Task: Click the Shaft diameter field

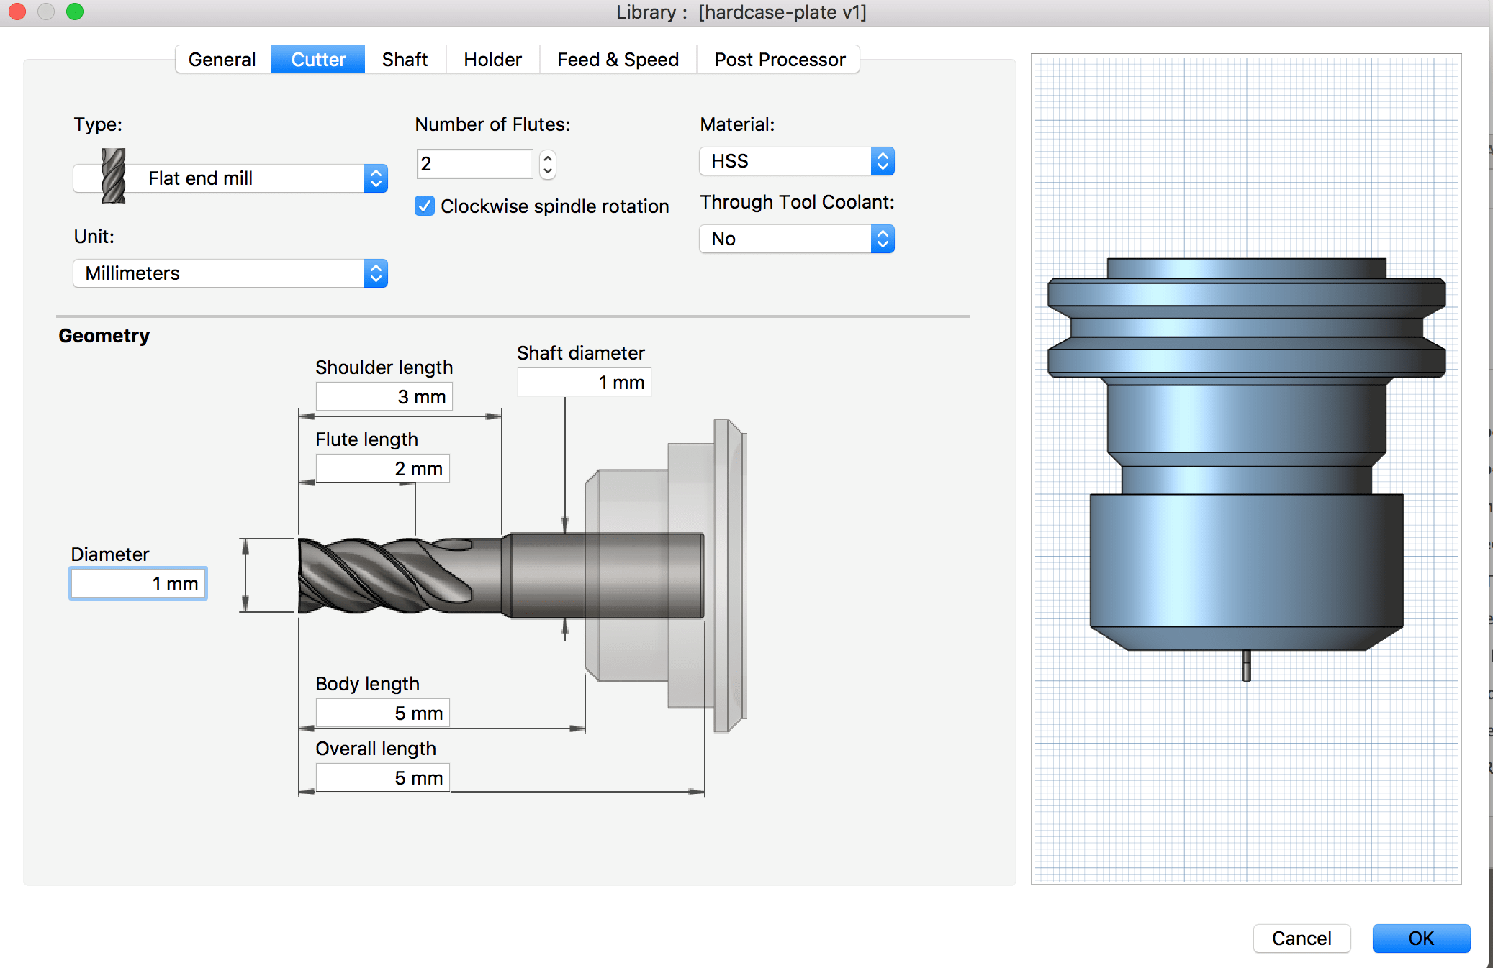Action: point(585,382)
